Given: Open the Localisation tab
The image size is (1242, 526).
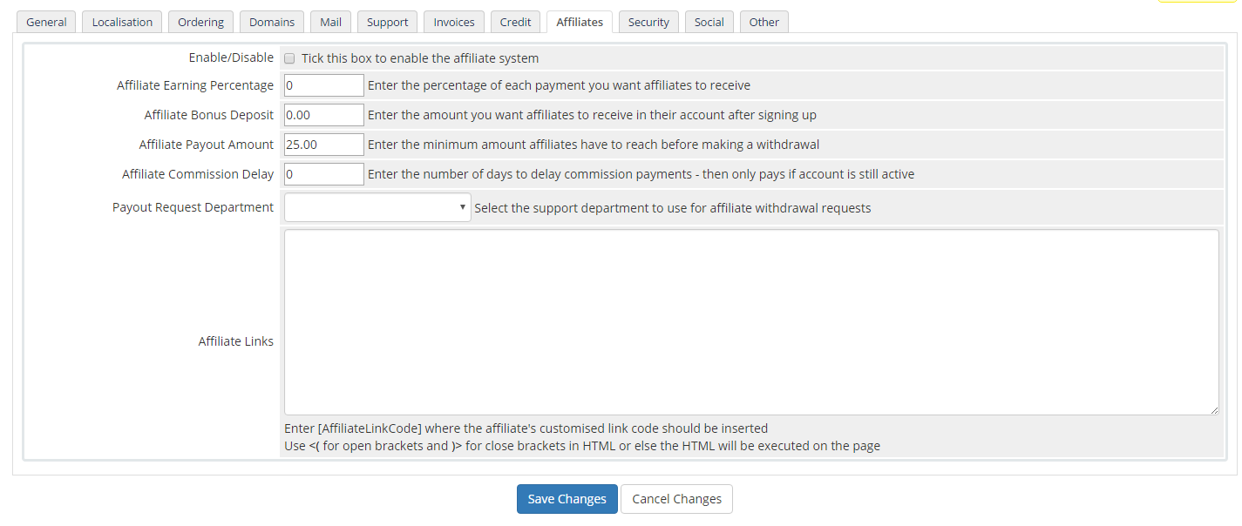Looking at the screenshot, I should [122, 22].
